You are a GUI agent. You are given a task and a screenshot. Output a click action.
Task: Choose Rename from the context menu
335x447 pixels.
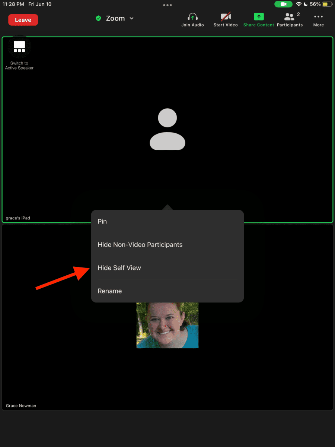click(x=110, y=291)
